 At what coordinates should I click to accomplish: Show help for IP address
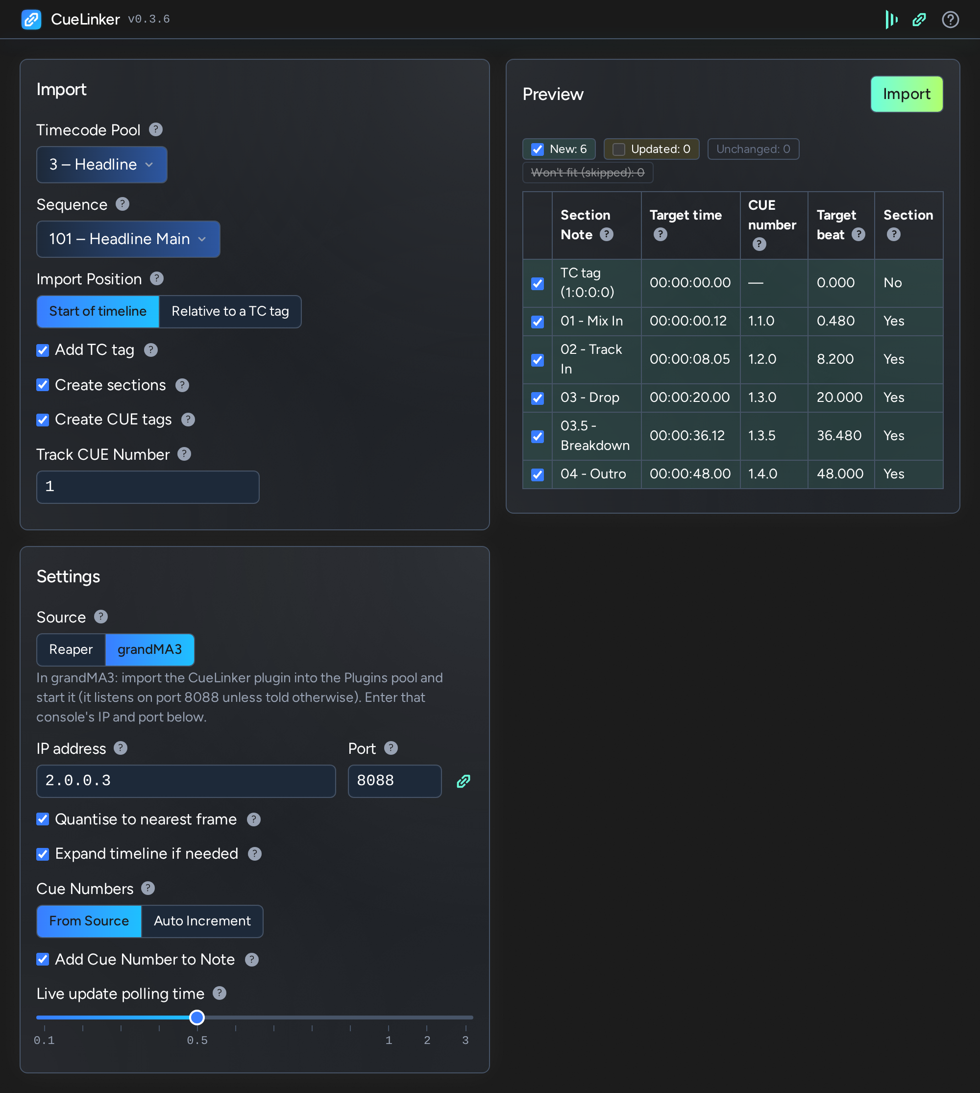[121, 748]
